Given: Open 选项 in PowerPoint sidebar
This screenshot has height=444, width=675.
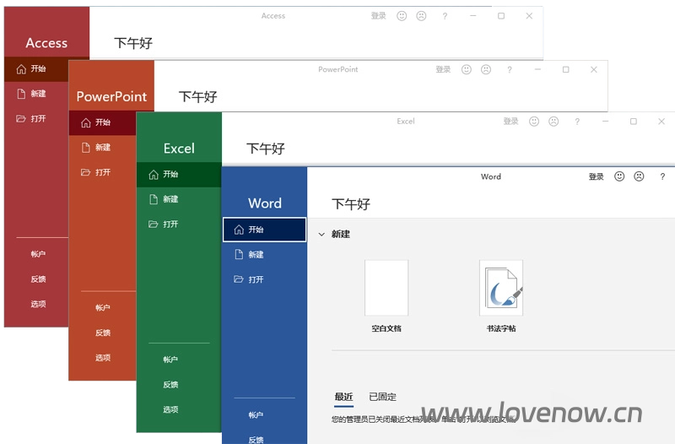Looking at the screenshot, I should click(x=102, y=357).
